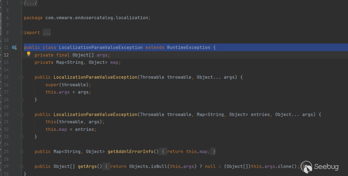This screenshot has height=176, width=348.
Task: Click line number 20 in the gutter
Action: click(x=6, y=114)
